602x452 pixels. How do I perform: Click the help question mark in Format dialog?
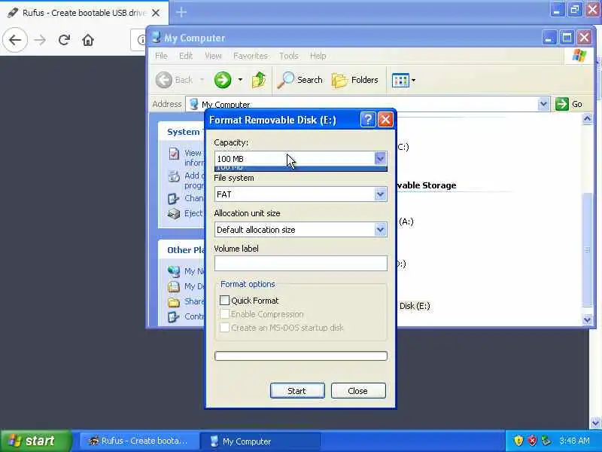click(x=367, y=120)
